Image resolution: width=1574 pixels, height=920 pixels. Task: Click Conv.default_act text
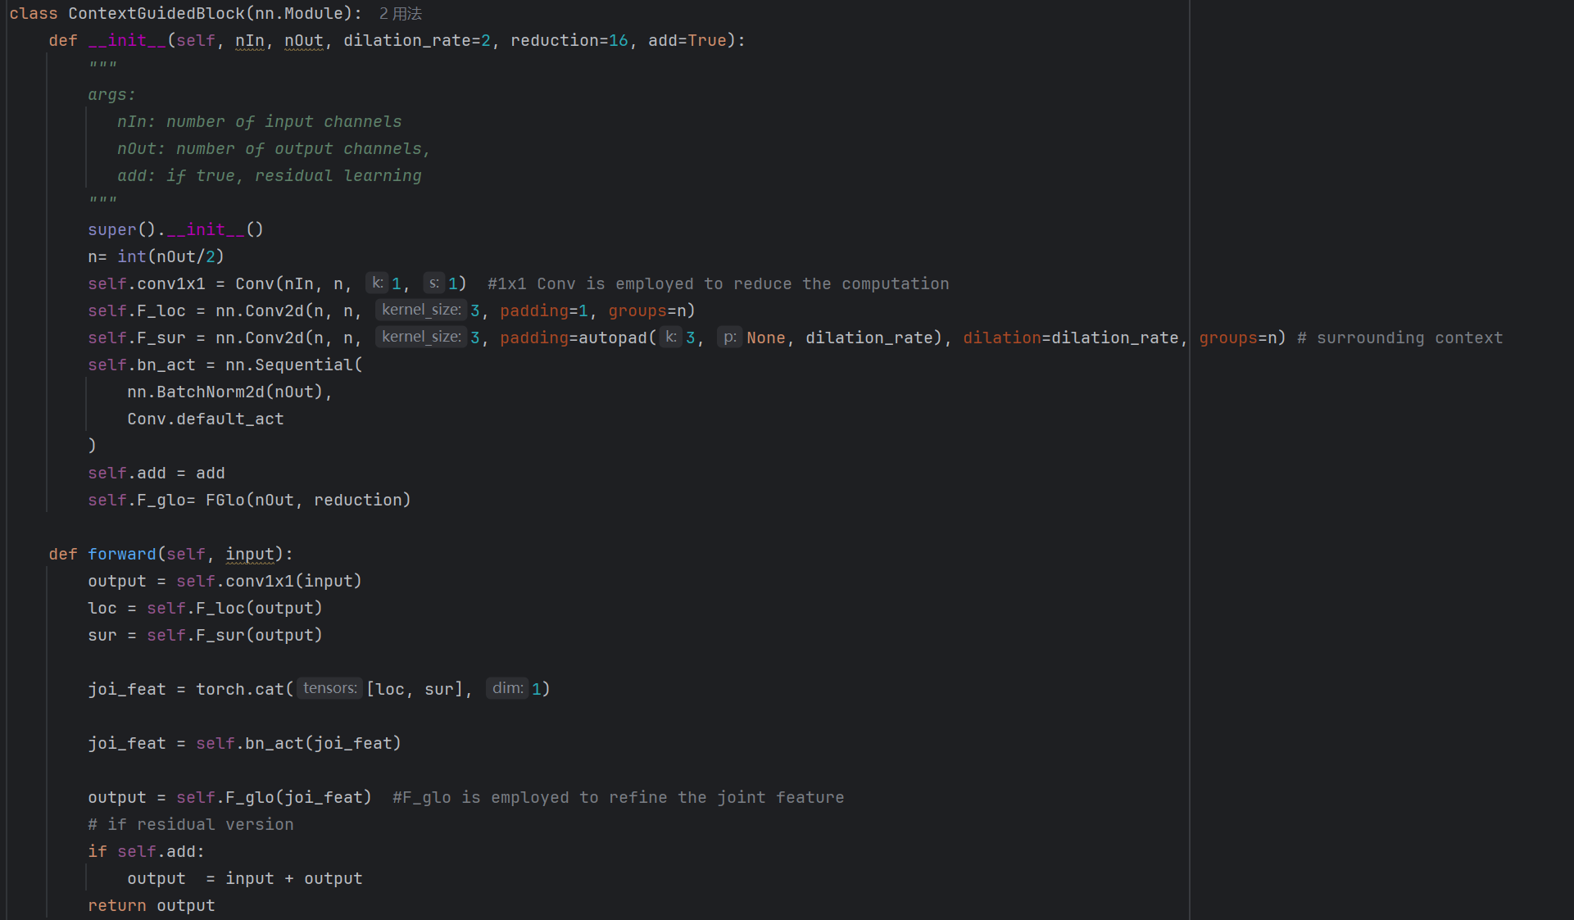[205, 419]
